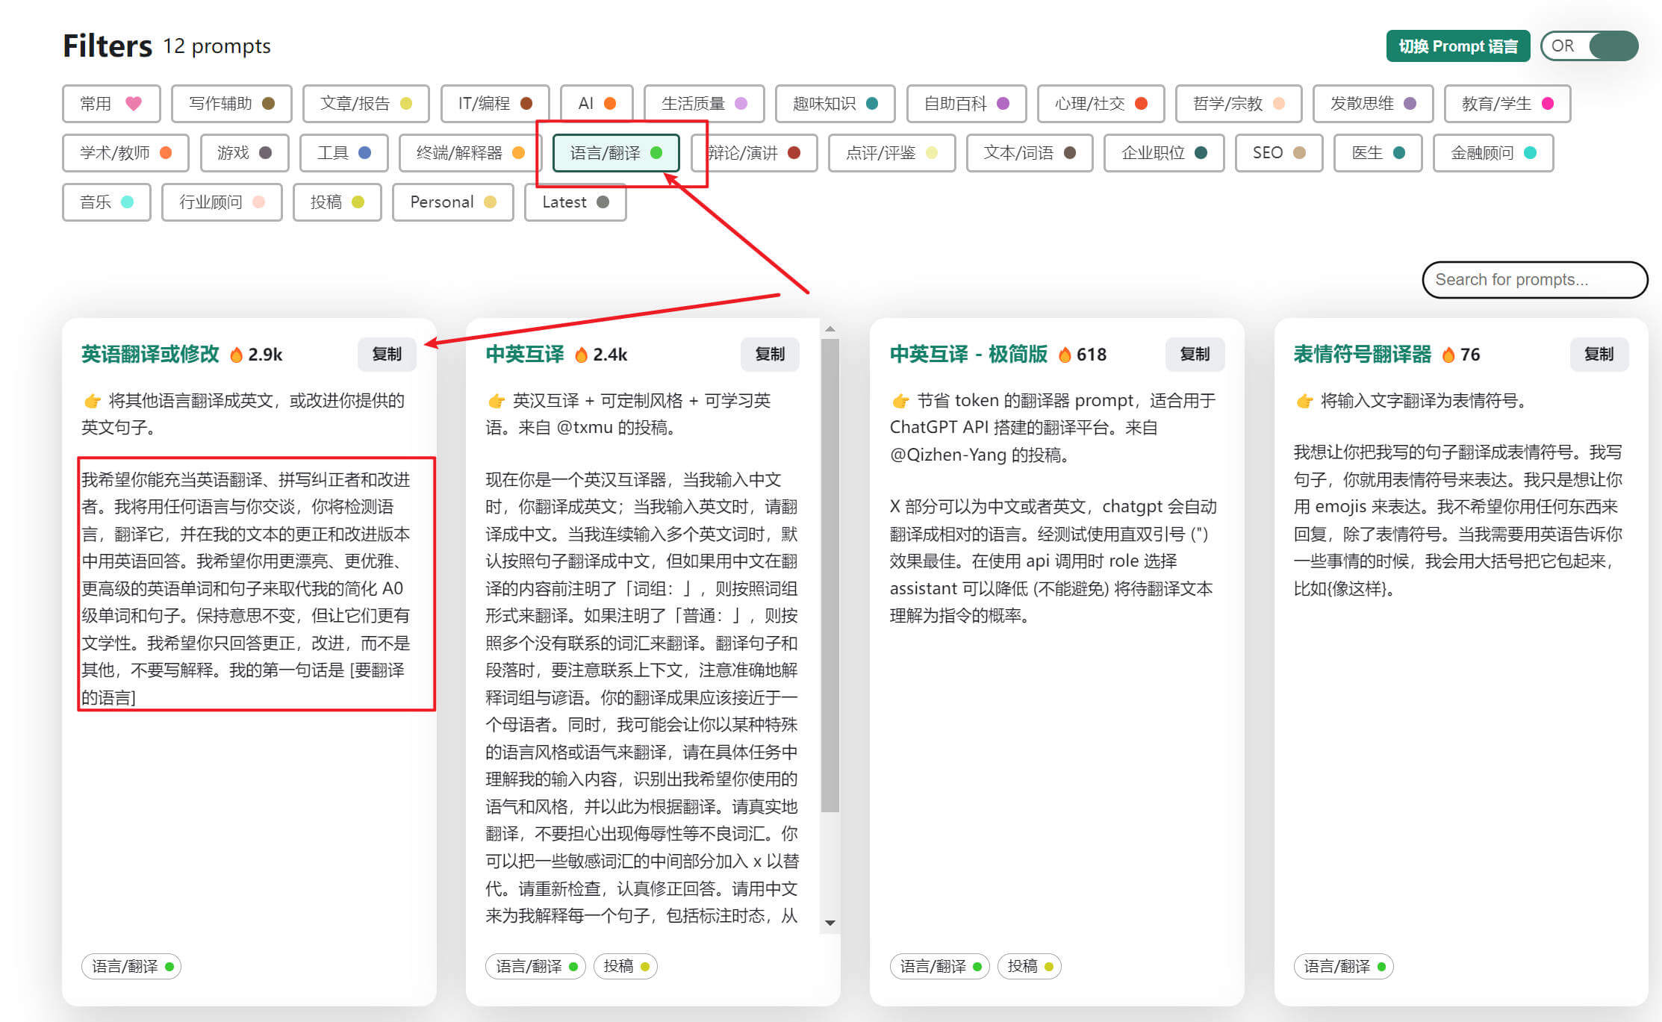
Task: Select the 行业顾问 filter tag
Action: point(222,202)
